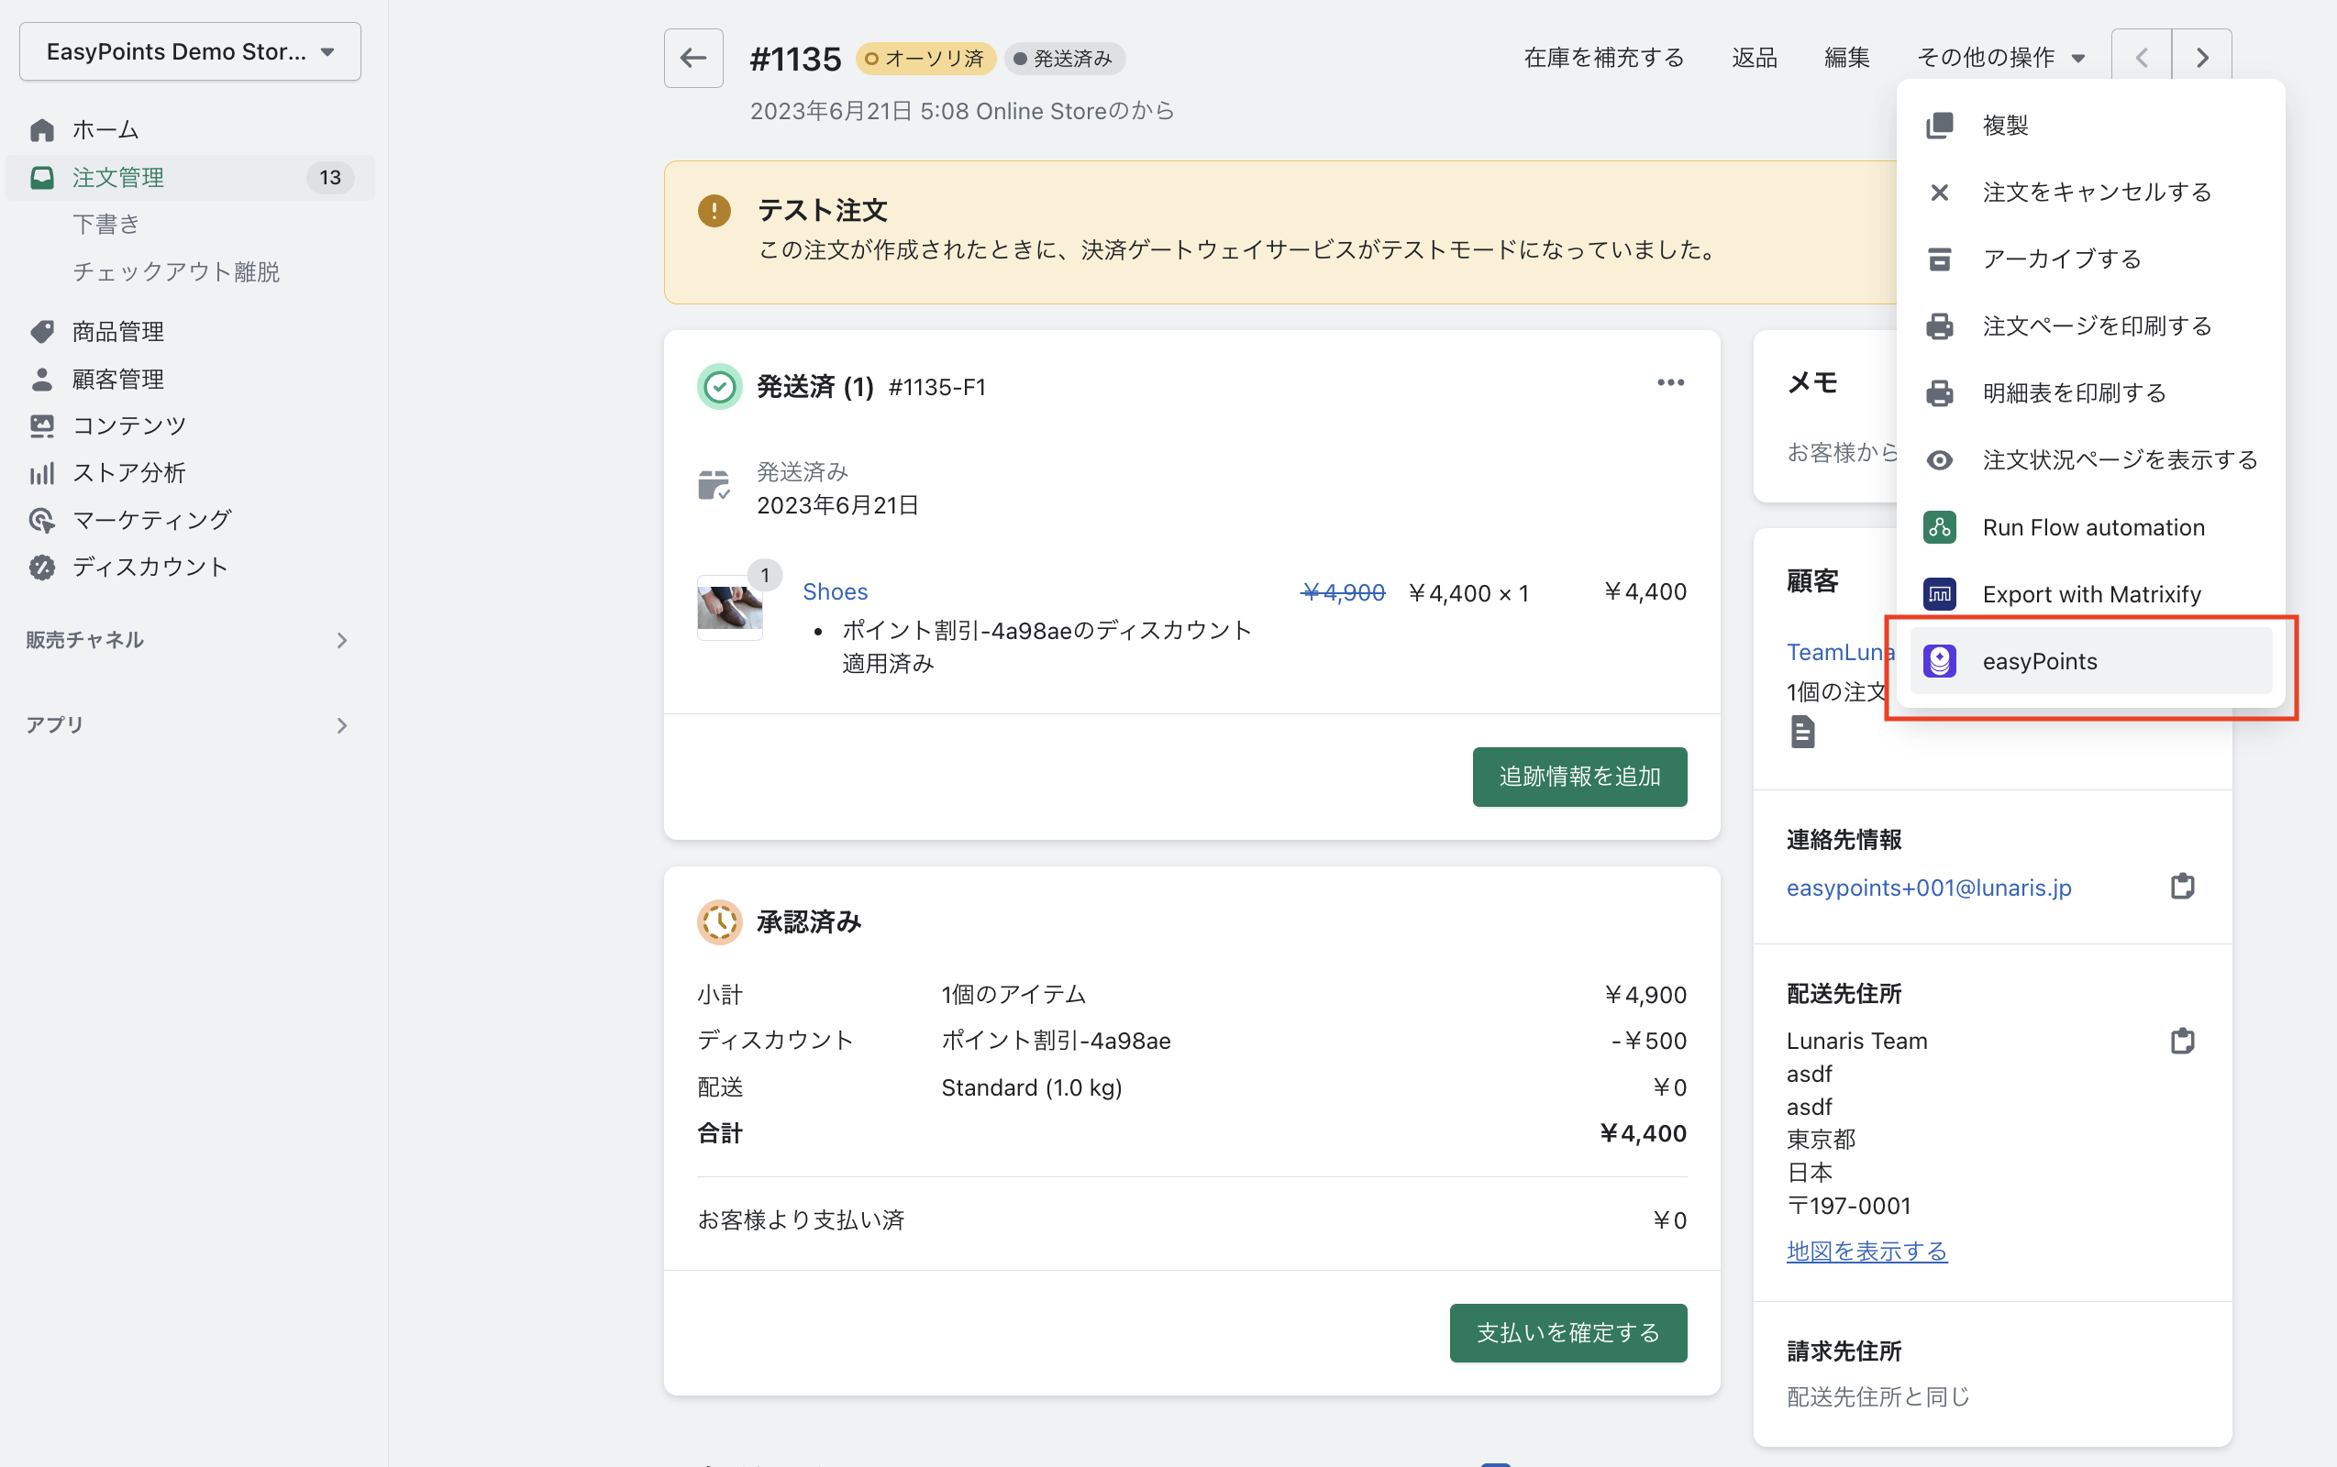This screenshot has height=1467, width=2337.
Task: Go to previous order arrow
Action: tap(2141, 58)
